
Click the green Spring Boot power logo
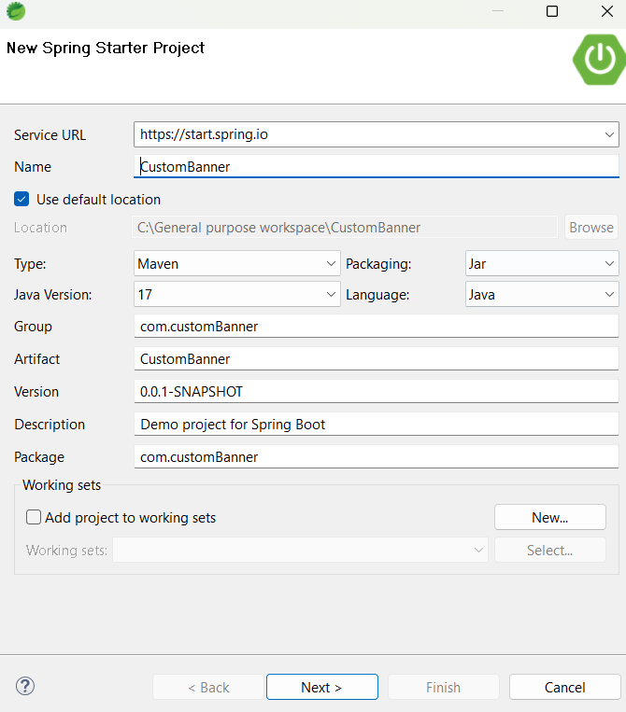[599, 60]
